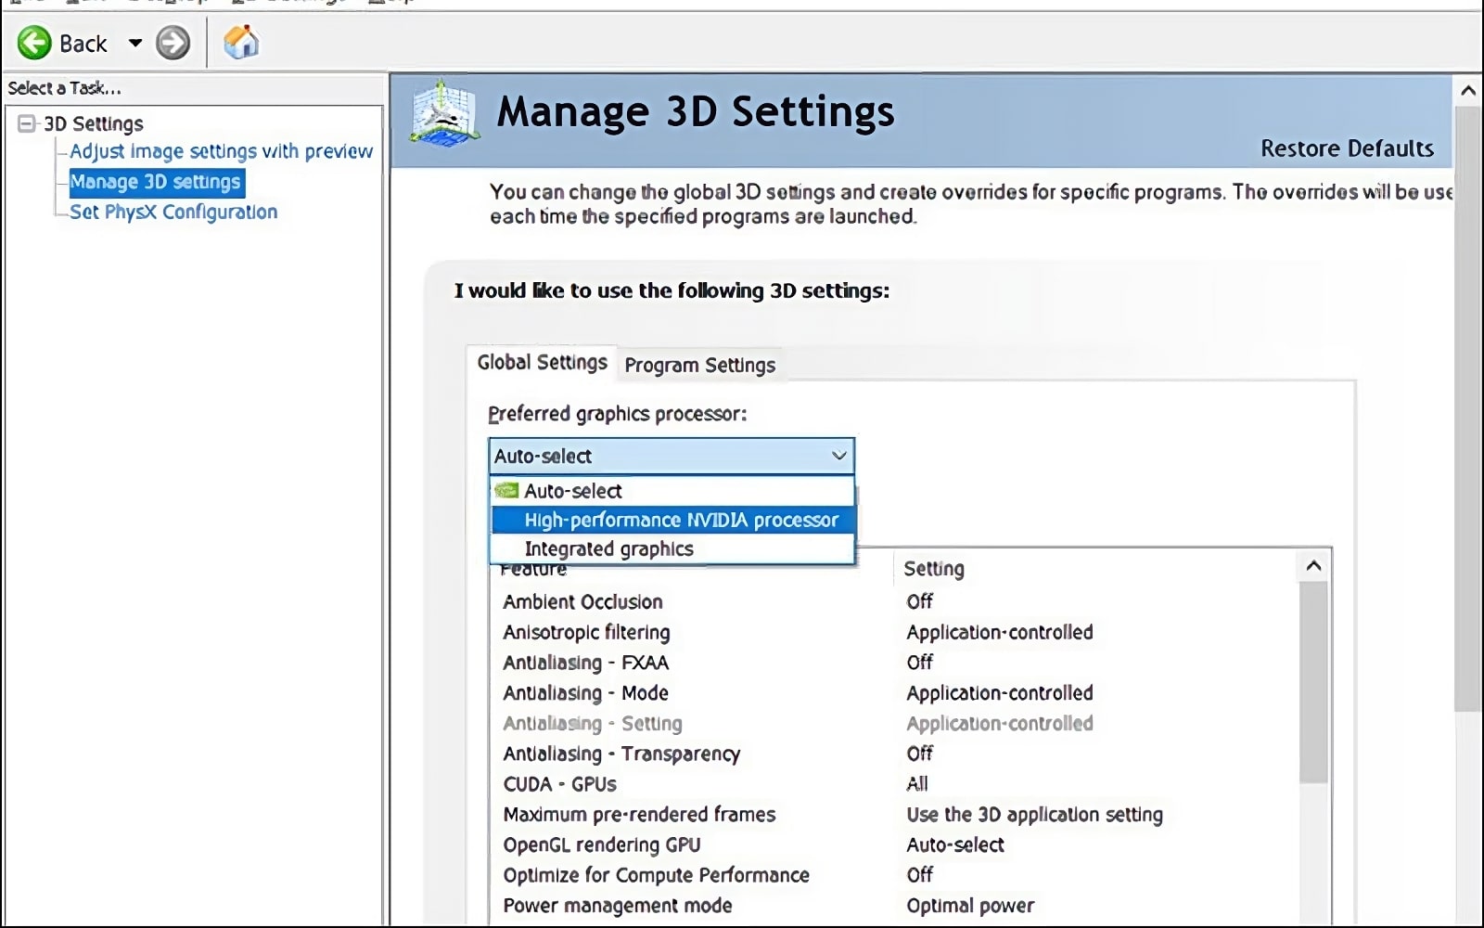Click the settings list scroll-up arrow
The image size is (1484, 928).
1313,566
